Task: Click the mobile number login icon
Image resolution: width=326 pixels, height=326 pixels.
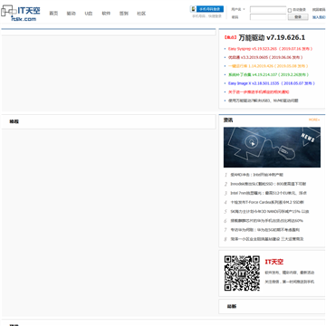Action: [x=193, y=9]
